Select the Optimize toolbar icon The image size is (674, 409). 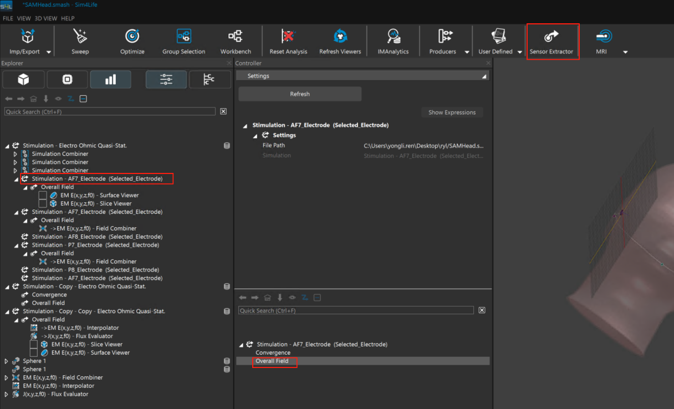pos(132,37)
